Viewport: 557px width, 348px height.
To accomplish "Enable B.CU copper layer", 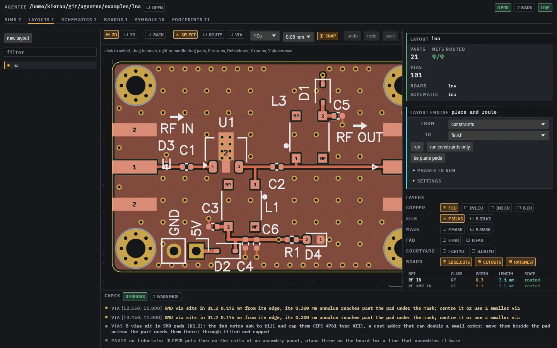I will (x=525, y=208).
